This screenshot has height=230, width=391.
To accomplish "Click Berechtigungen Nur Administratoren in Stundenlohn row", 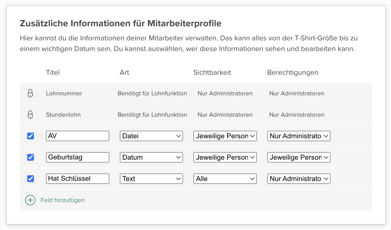I will (297, 115).
